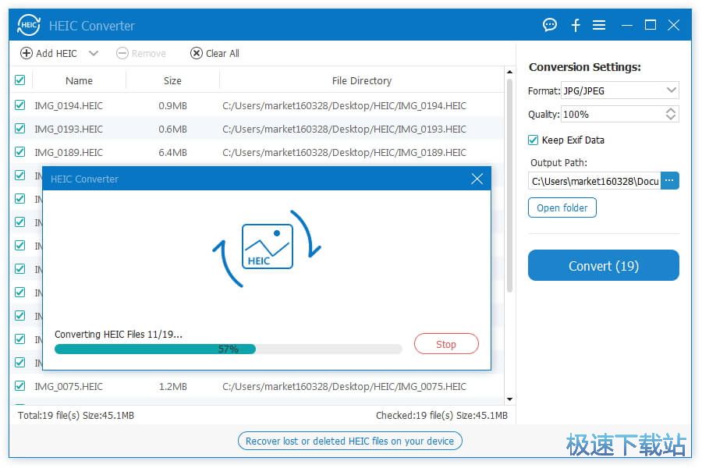The image size is (702, 468).
Task: Uncheck the IMG_0194.HEIC checkbox
Action: (20, 105)
